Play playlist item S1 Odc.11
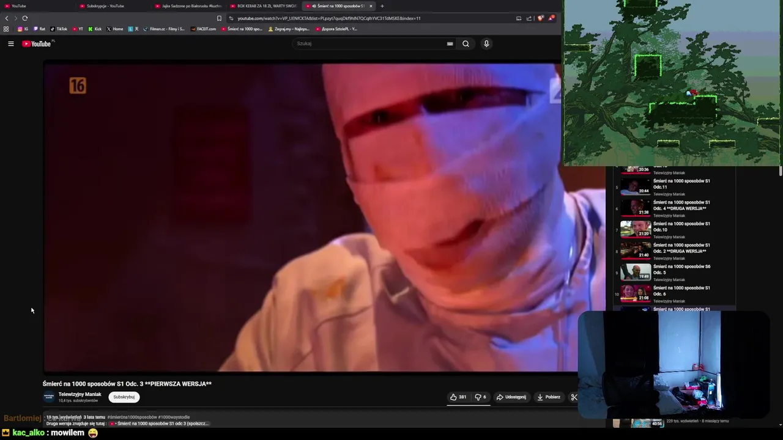783x440 pixels. [676, 187]
